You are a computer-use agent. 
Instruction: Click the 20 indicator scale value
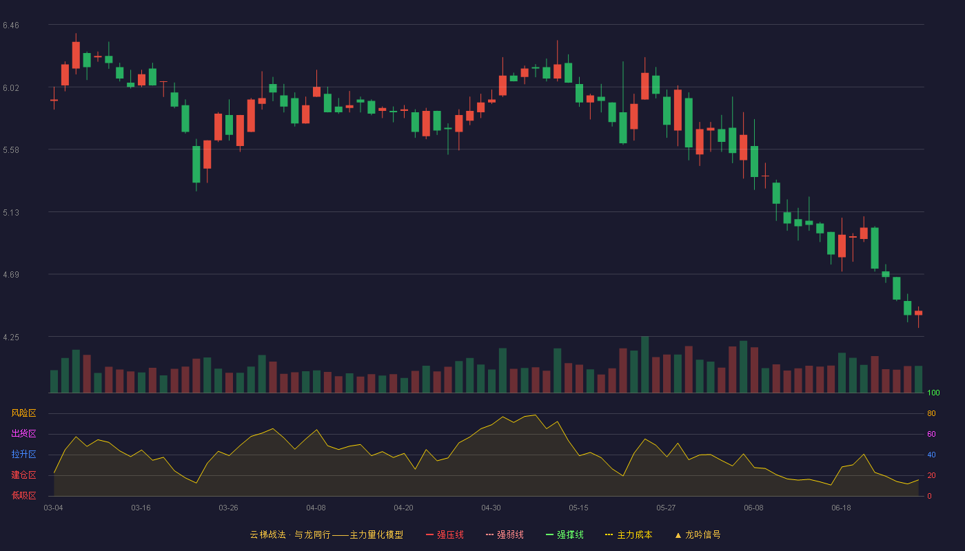point(931,476)
